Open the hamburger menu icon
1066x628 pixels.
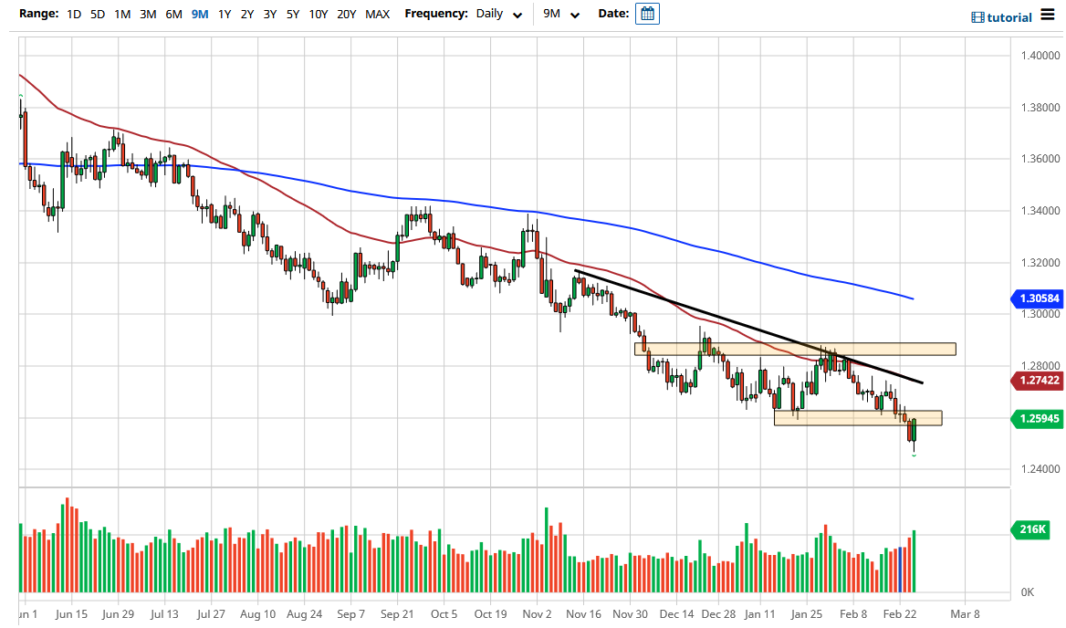(x=1046, y=15)
